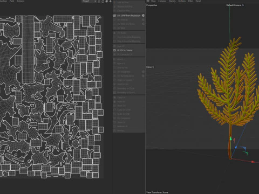The height and width of the screenshot is (194, 259).
Task: Click the Flip Sequence icon
Action: [114, 118]
